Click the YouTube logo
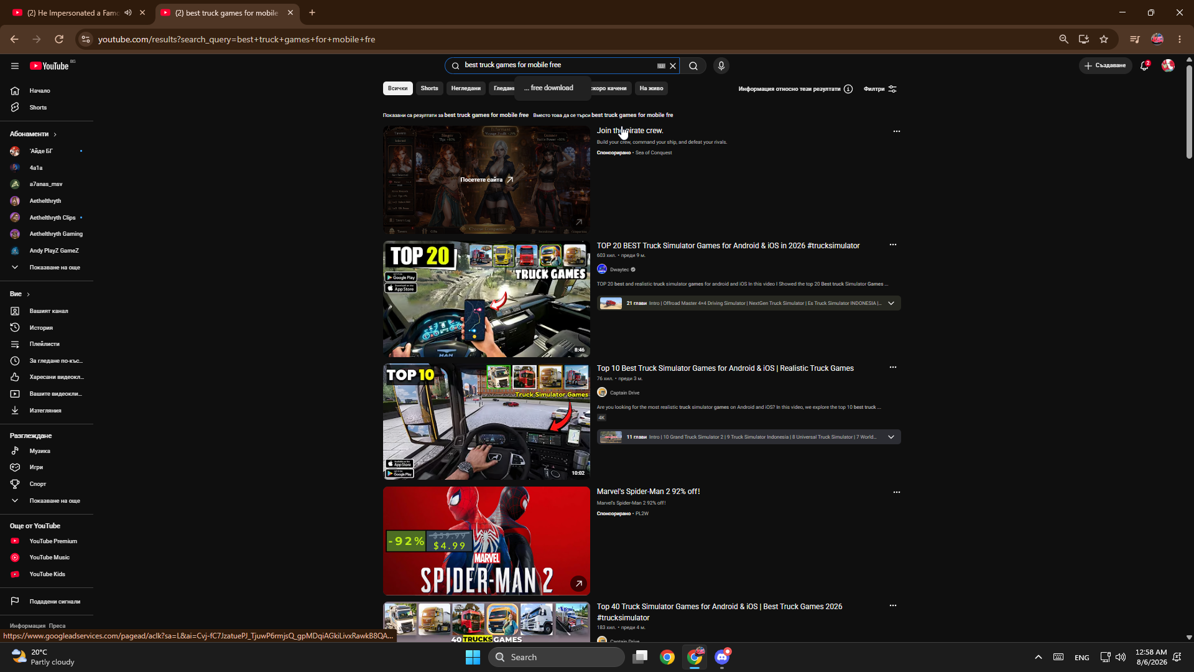The height and width of the screenshot is (672, 1194). [x=49, y=66]
